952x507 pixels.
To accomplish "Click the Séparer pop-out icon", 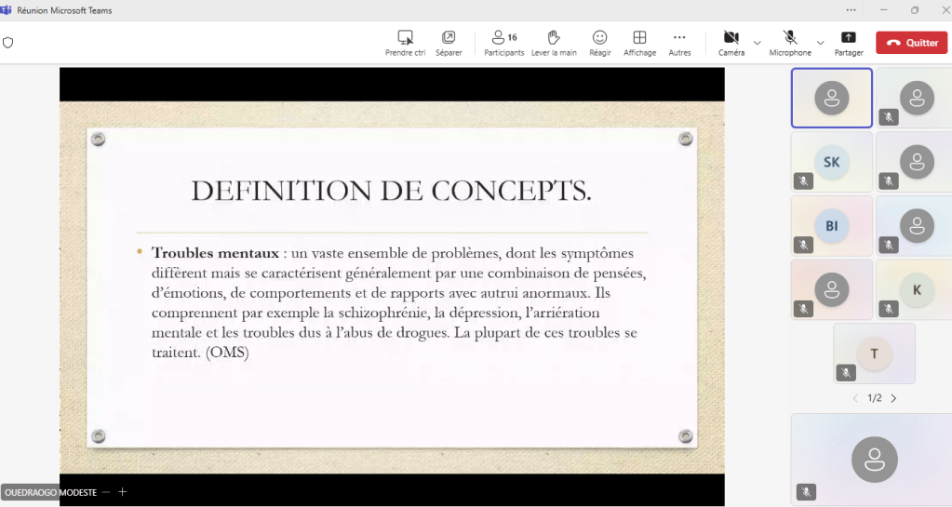I will pyautogui.click(x=449, y=38).
